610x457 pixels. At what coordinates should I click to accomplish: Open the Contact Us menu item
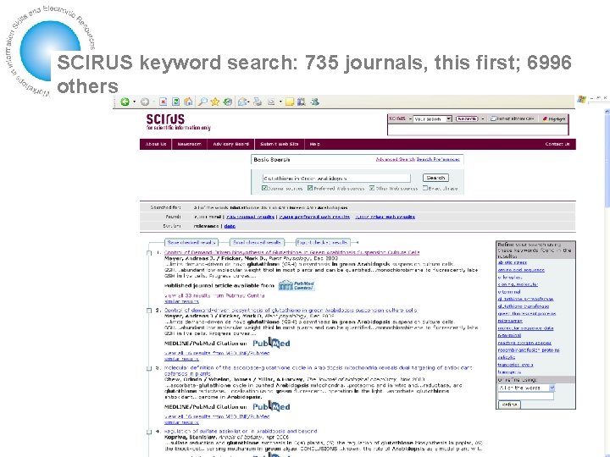click(557, 144)
